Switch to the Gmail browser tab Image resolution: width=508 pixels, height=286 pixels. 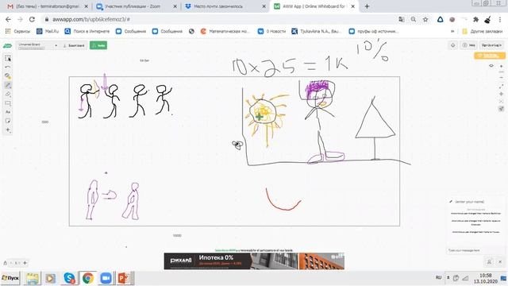coord(48,6)
